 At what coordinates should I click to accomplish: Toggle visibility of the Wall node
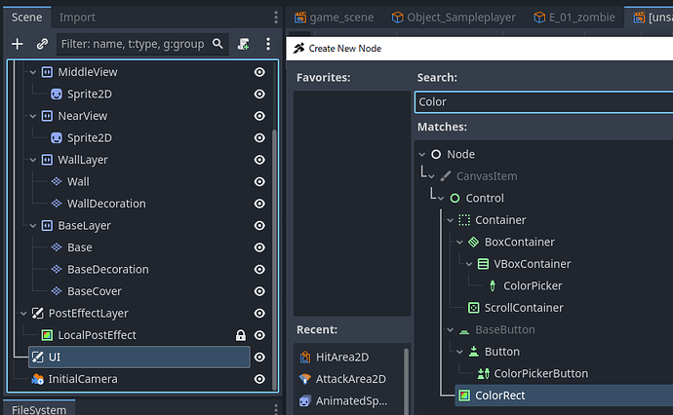259,181
